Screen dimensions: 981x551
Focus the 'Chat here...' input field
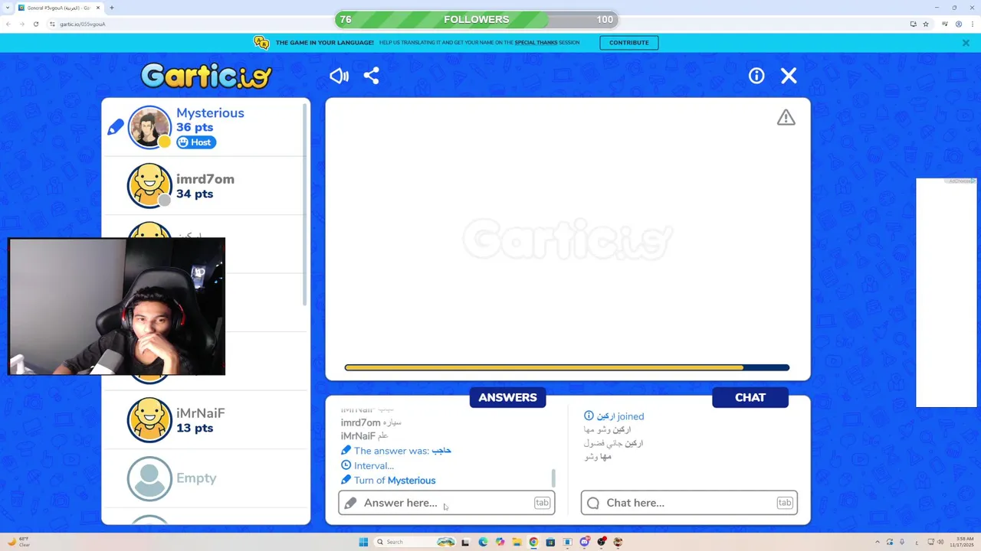pos(689,503)
